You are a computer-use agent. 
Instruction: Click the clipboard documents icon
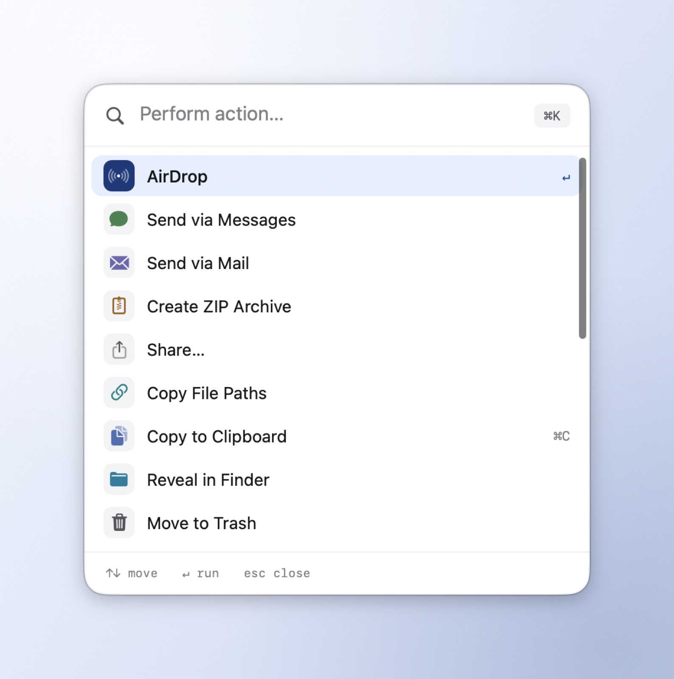tap(119, 436)
